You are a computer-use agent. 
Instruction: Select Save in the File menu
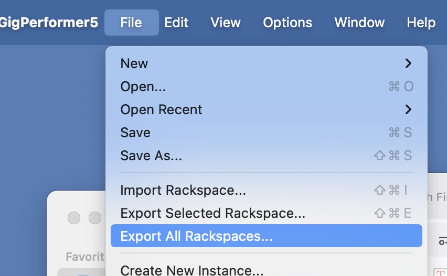pos(267,133)
